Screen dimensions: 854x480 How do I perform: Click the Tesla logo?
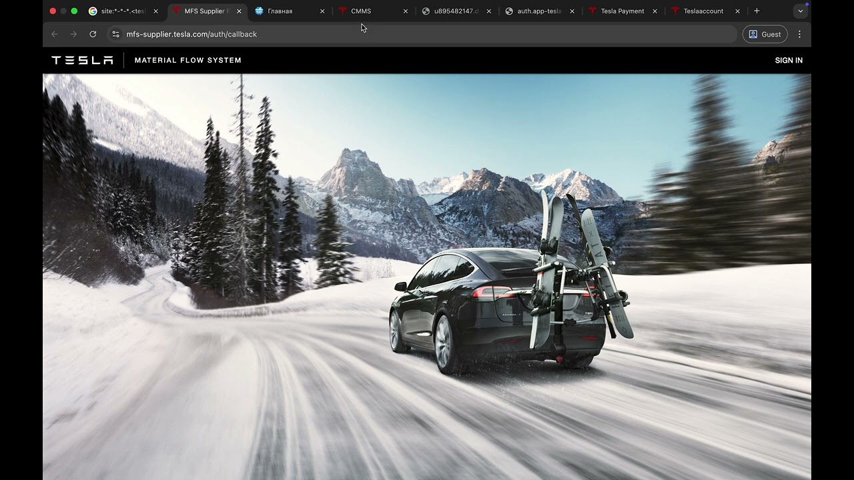(82, 60)
